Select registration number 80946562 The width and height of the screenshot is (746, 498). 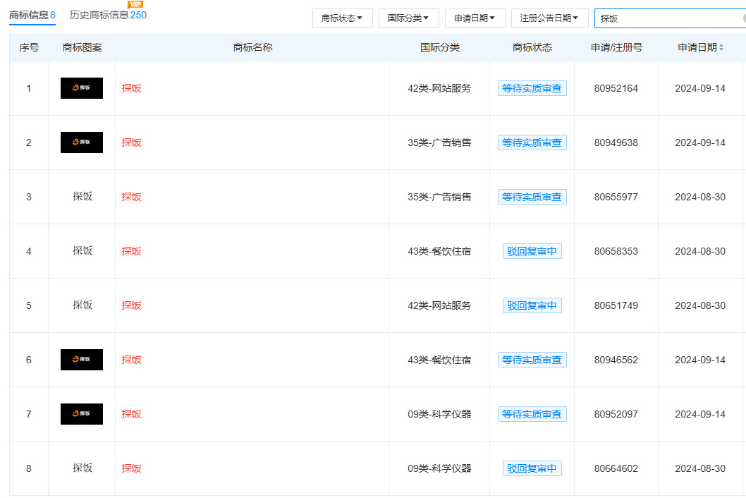point(616,360)
